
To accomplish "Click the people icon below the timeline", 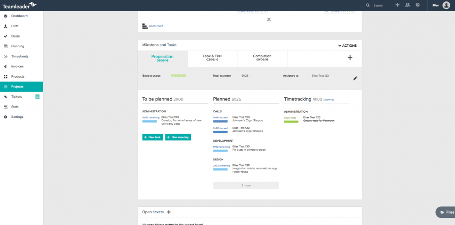I will (269, 19).
